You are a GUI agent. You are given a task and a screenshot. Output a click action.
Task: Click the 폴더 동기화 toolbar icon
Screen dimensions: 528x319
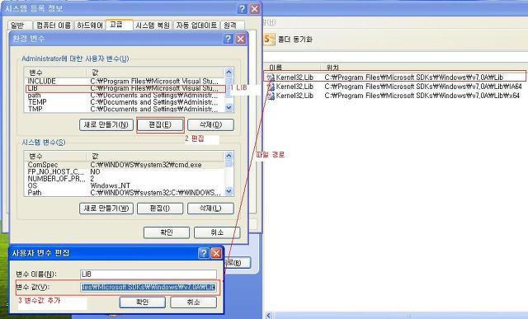coord(269,39)
